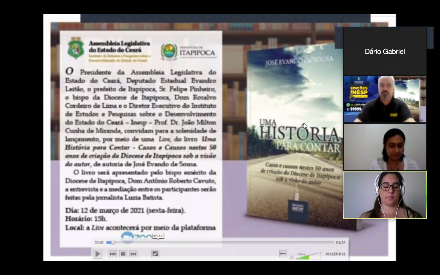440x275 pixels.
Task: Click the stop playback button
Action: point(123,254)
